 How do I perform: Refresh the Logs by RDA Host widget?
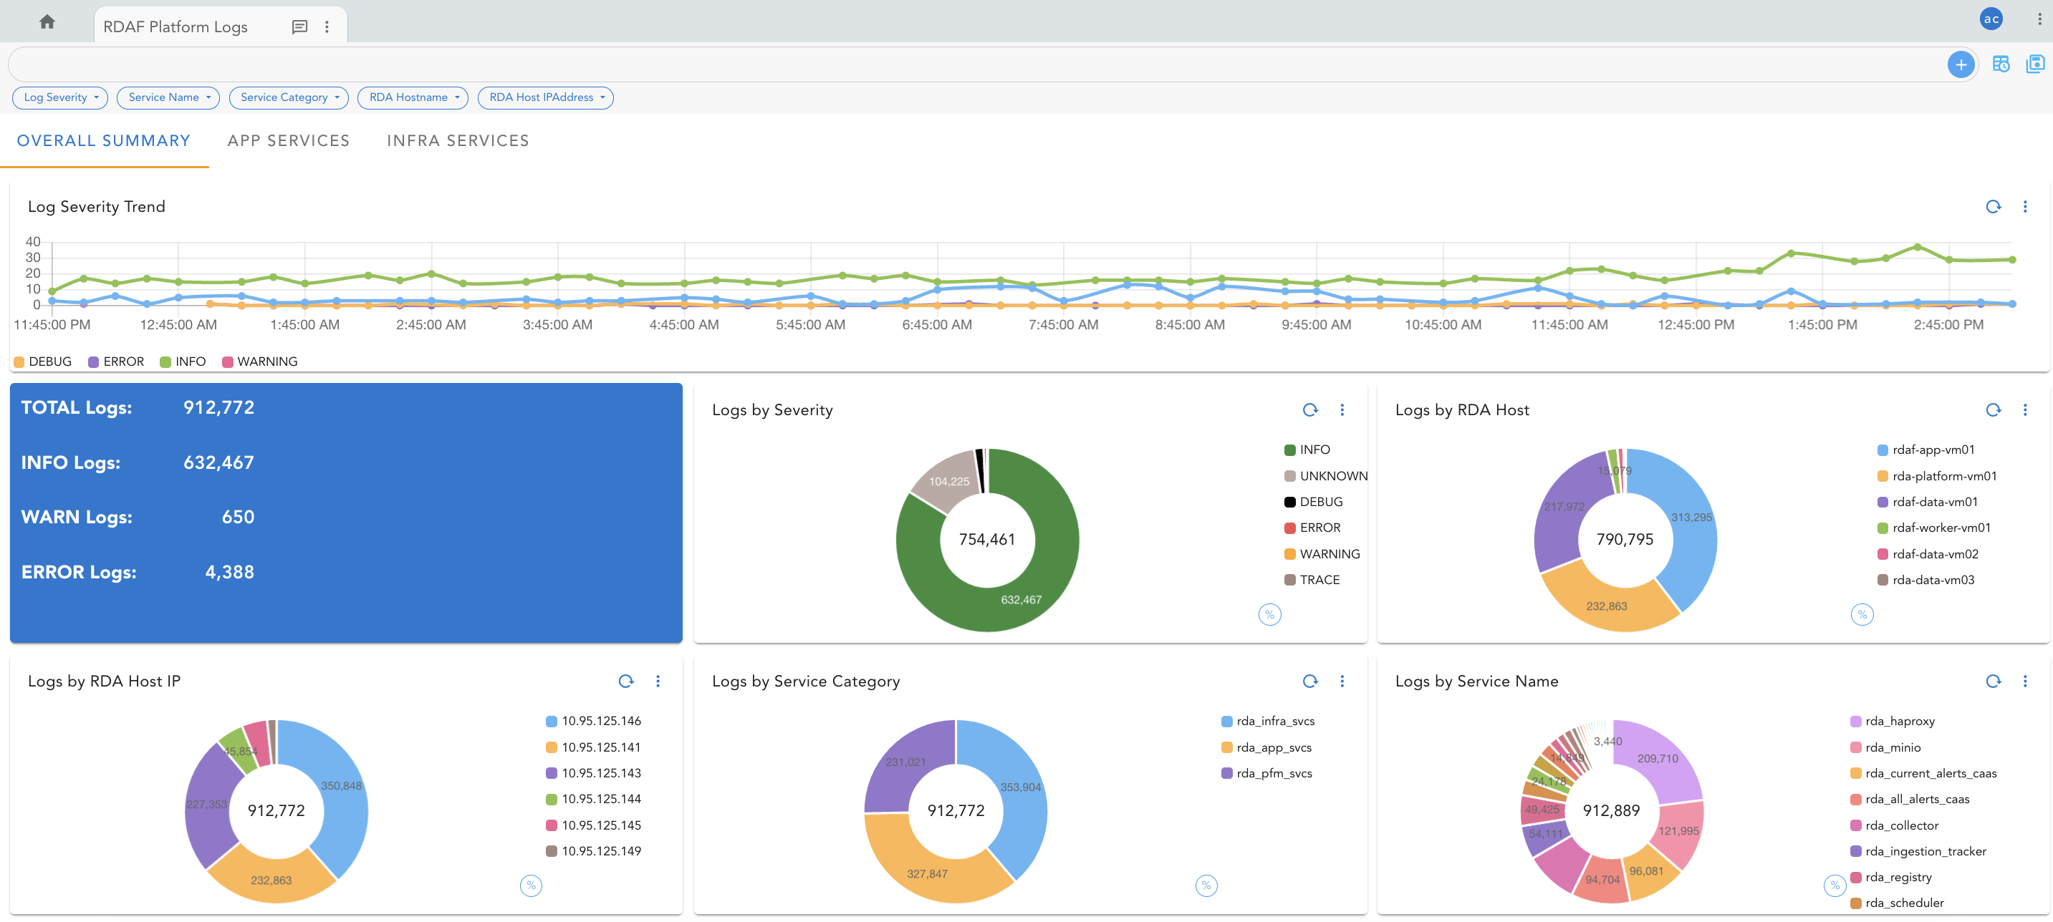[x=1992, y=410]
